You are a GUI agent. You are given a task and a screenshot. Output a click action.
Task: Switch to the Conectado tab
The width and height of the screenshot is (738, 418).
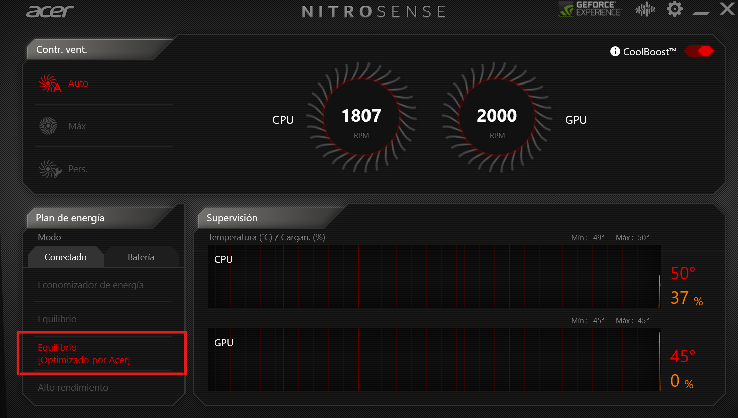click(65, 257)
